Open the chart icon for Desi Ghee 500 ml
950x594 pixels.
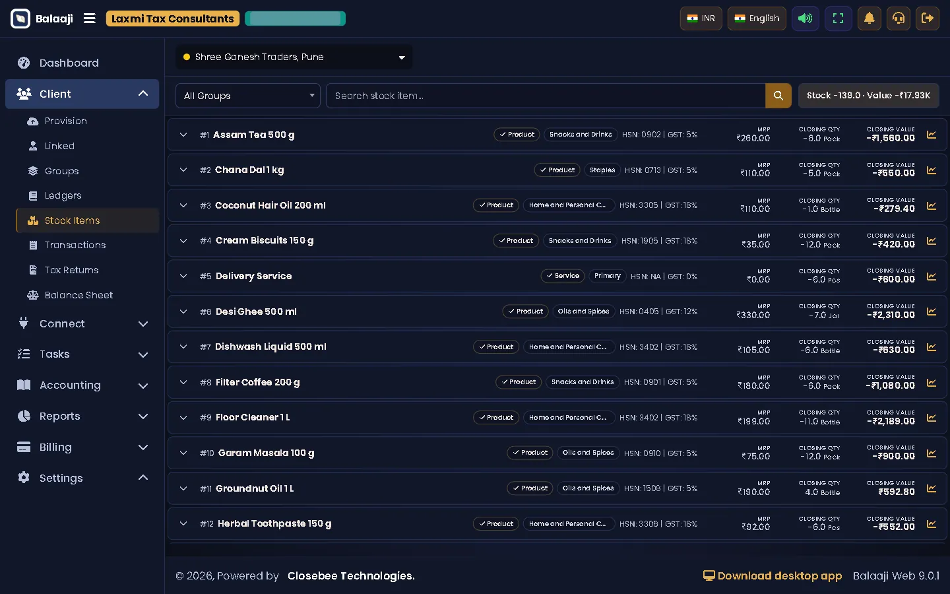(x=932, y=312)
